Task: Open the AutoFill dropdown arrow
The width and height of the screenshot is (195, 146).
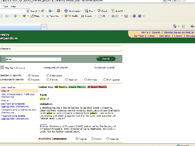Action: (x=125, y=11)
